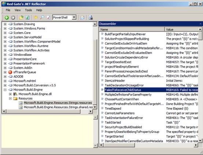Open the View menu
203x155 pixels.
(18, 10)
